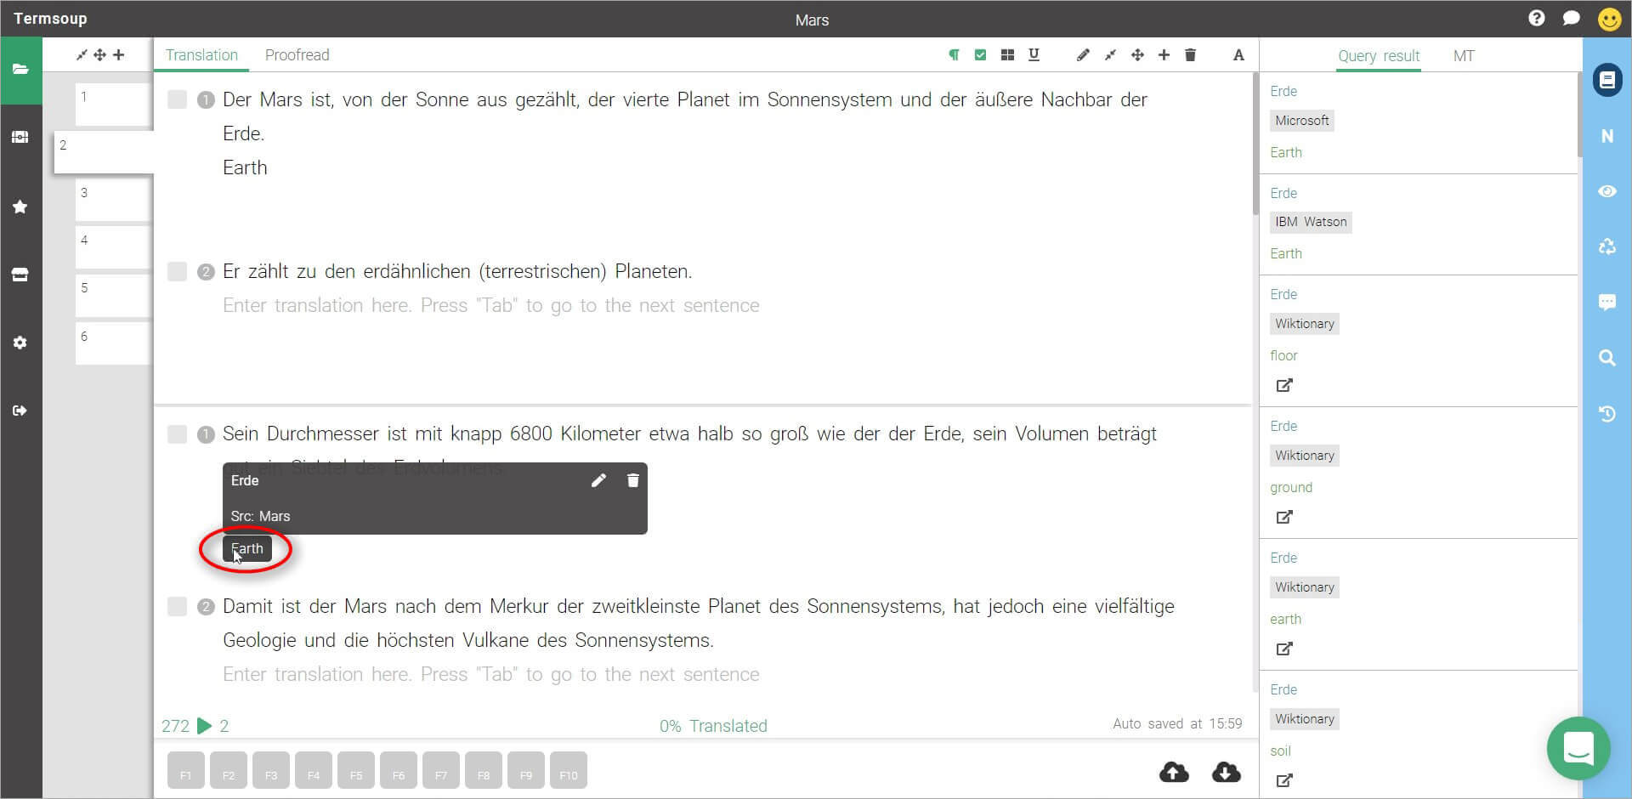This screenshot has width=1632, height=799.
Task: Select the MT tab
Action: point(1463,55)
